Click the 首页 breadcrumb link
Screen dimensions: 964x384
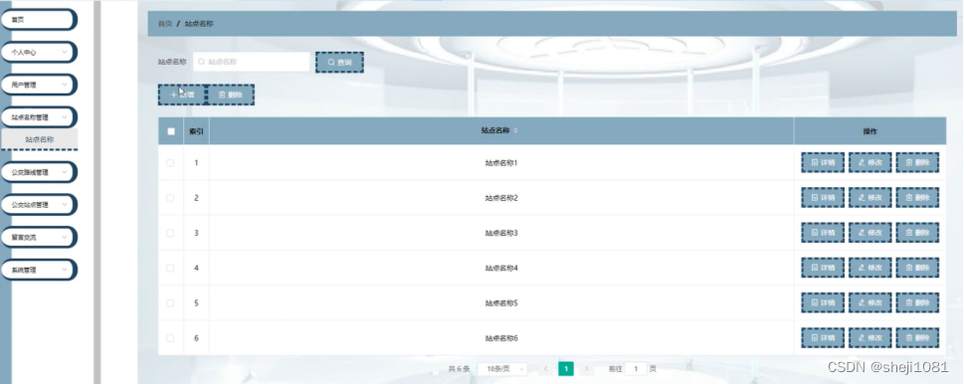point(165,24)
